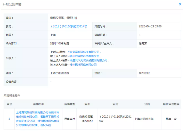Screen dimensions: 183x133
Task: Click the 案件名称 column header
Action: [39, 104]
